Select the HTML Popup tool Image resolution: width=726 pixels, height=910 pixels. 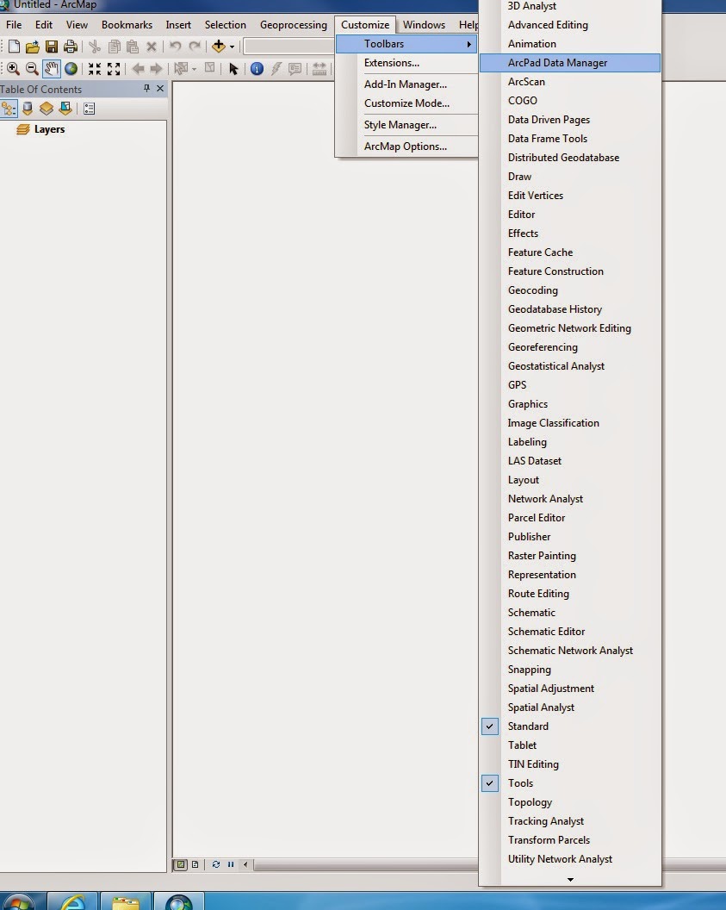[295, 69]
